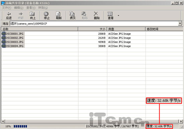The width and height of the screenshot is (184, 129).
Task: Stop transfer with the 停止 icon
Action: click(x=46, y=14)
